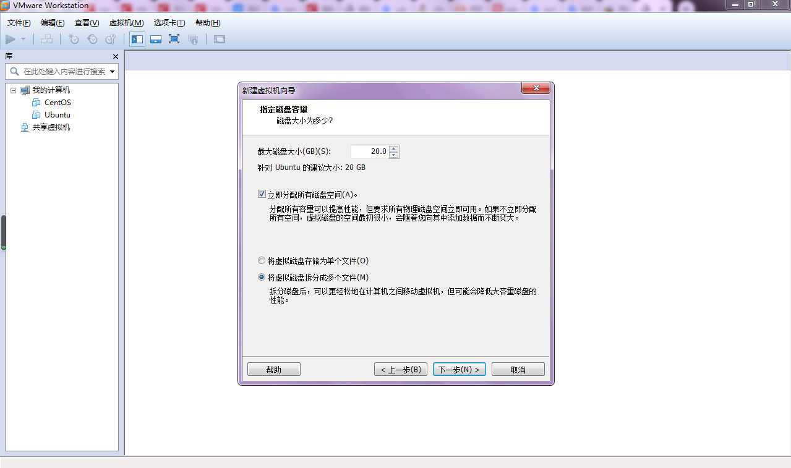Image resolution: width=791 pixels, height=468 pixels.
Task: Click the power on play toolbar icon
Action: point(10,39)
